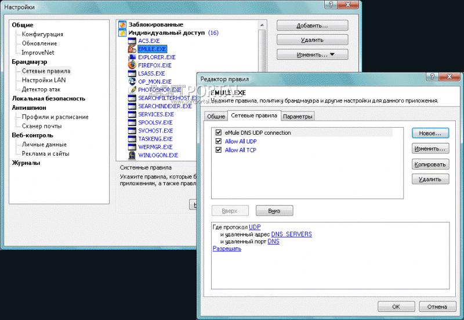Select Настройки LAN in settings tree
464x320 pixels.
coord(44,80)
